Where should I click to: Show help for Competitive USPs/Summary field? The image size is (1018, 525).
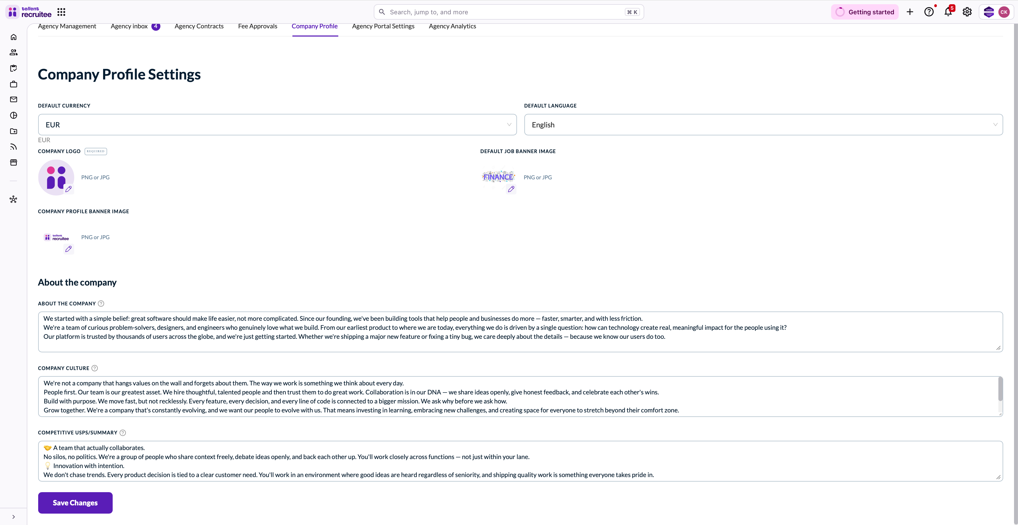coord(122,433)
